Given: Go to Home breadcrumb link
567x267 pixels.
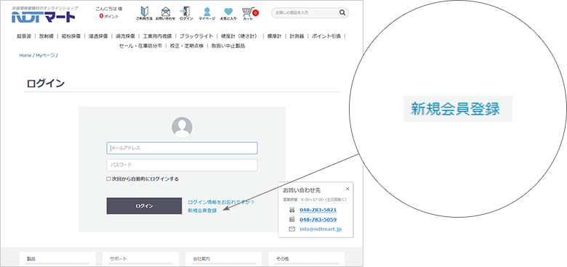Looking at the screenshot, I should click(x=25, y=56).
